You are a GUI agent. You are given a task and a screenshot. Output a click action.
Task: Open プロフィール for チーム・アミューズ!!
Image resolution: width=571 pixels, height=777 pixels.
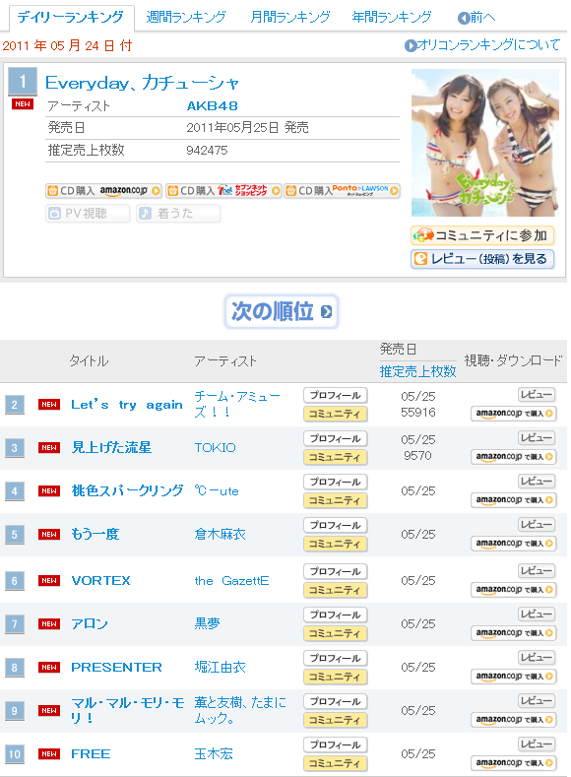pos(336,396)
